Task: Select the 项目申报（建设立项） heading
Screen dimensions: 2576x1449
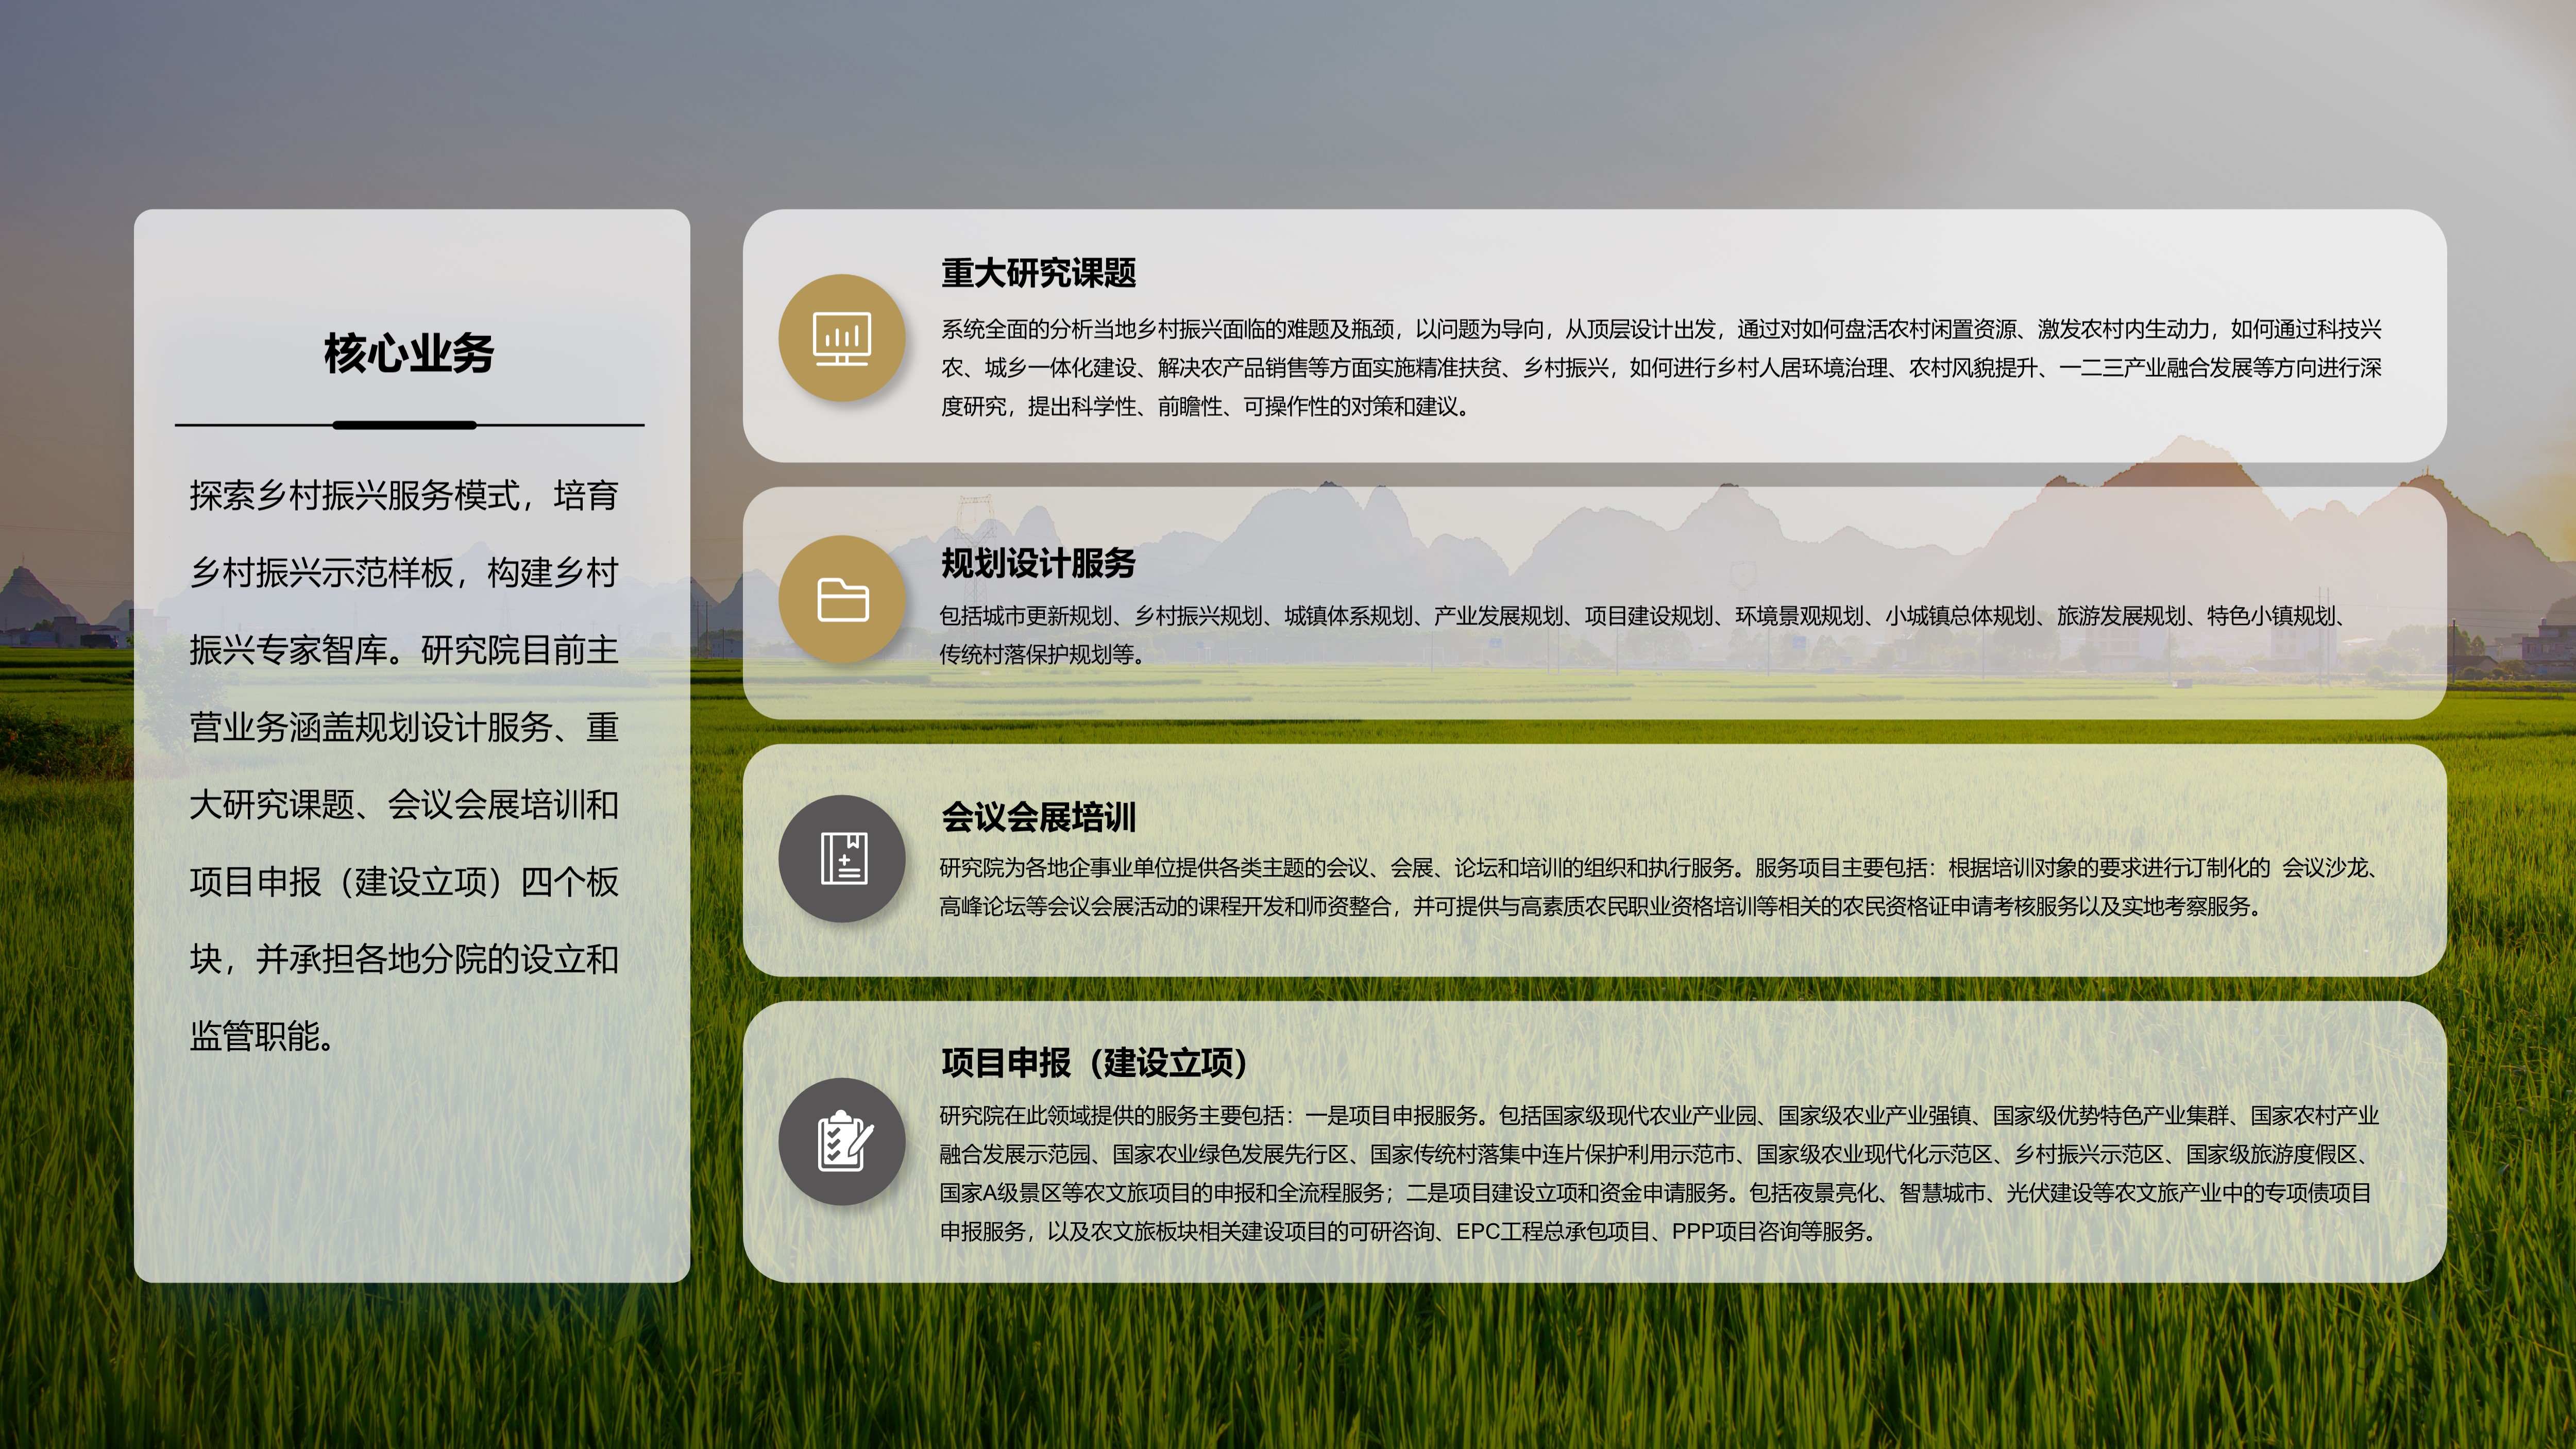Action: pyautogui.click(x=1095, y=1062)
